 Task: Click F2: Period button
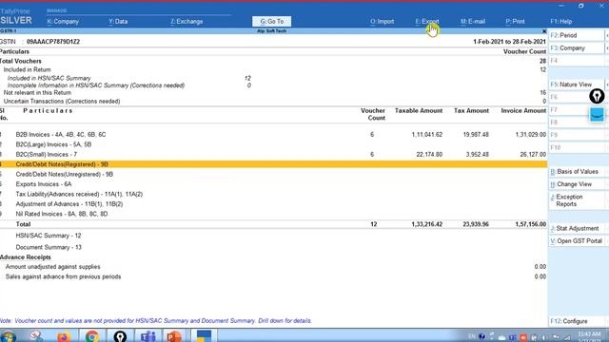click(x=577, y=35)
